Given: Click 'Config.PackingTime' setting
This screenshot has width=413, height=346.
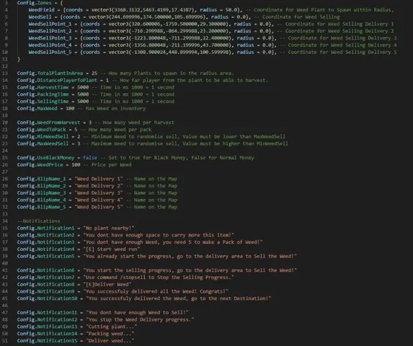Looking at the screenshot, I should pos(43,94).
